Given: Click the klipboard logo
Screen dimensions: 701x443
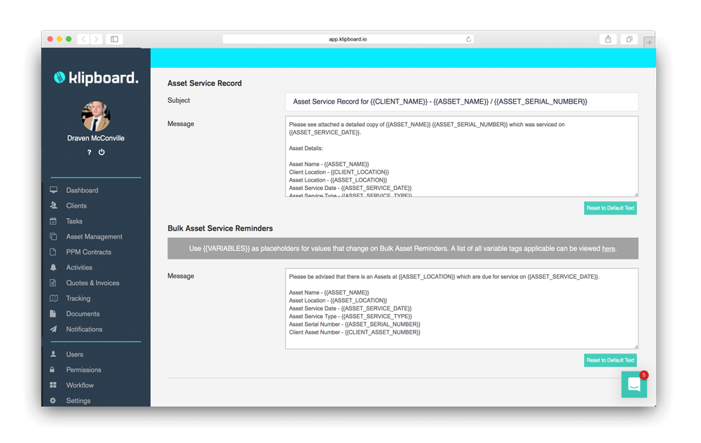Looking at the screenshot, I should [x=96, y=79].
